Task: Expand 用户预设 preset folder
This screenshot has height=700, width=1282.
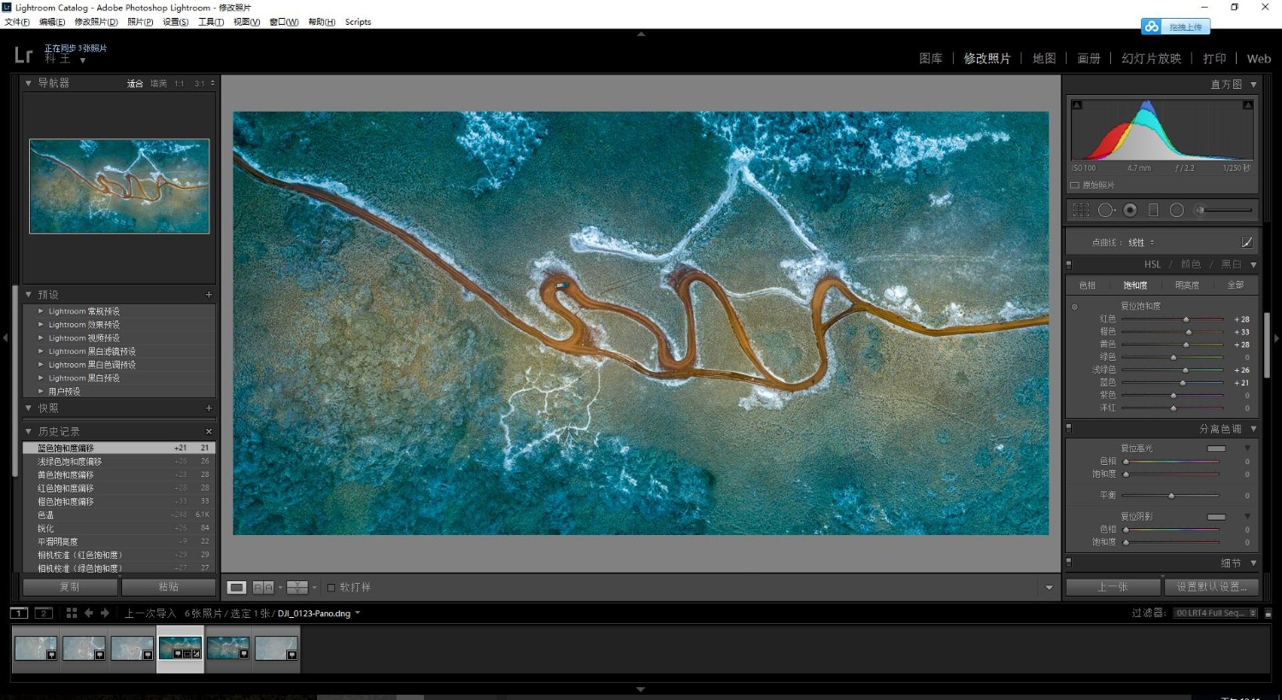Action: (40, 391)
